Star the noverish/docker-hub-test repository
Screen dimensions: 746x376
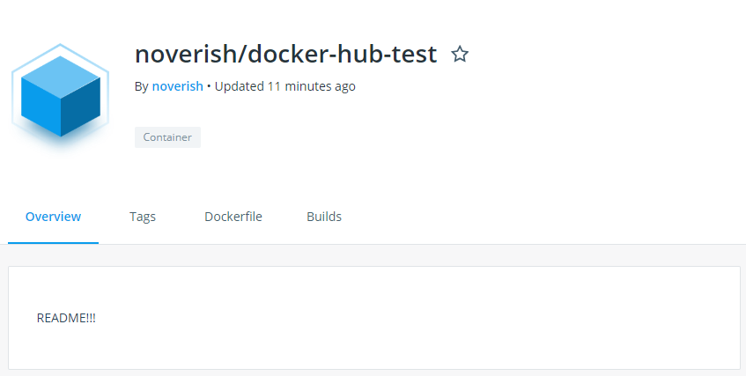point(460,55)
